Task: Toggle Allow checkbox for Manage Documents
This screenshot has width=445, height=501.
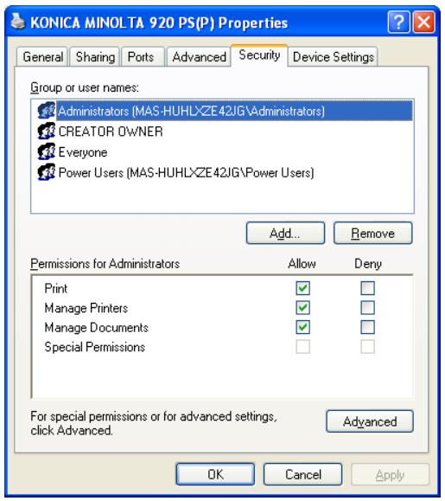Action: pos(302,327)
